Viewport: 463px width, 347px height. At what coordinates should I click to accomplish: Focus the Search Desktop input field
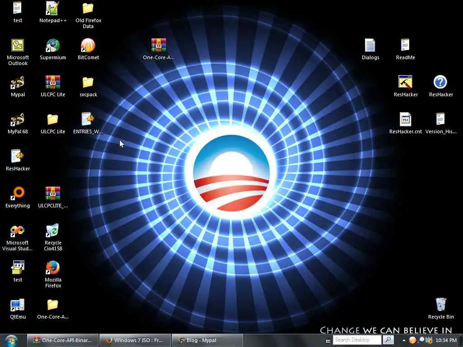click(x=357, y=340)
